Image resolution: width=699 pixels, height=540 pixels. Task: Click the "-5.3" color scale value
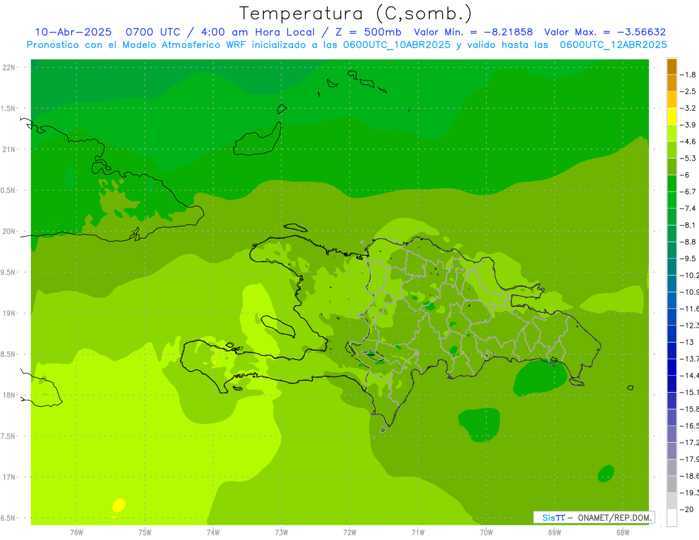point(688,158)
